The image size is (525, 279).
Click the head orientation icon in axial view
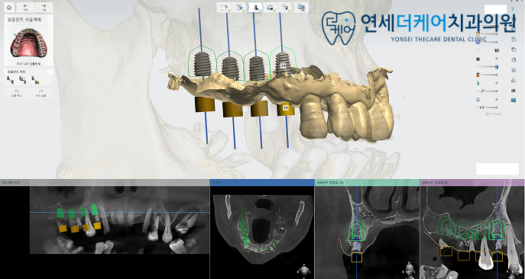pos(303,270)
